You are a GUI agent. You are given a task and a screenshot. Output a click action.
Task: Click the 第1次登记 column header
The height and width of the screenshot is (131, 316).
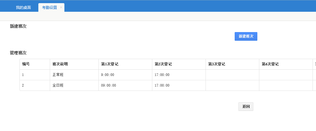click(110, 64)
